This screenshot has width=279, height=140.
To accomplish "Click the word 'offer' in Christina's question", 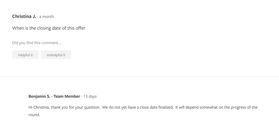I will pos(80,28).
